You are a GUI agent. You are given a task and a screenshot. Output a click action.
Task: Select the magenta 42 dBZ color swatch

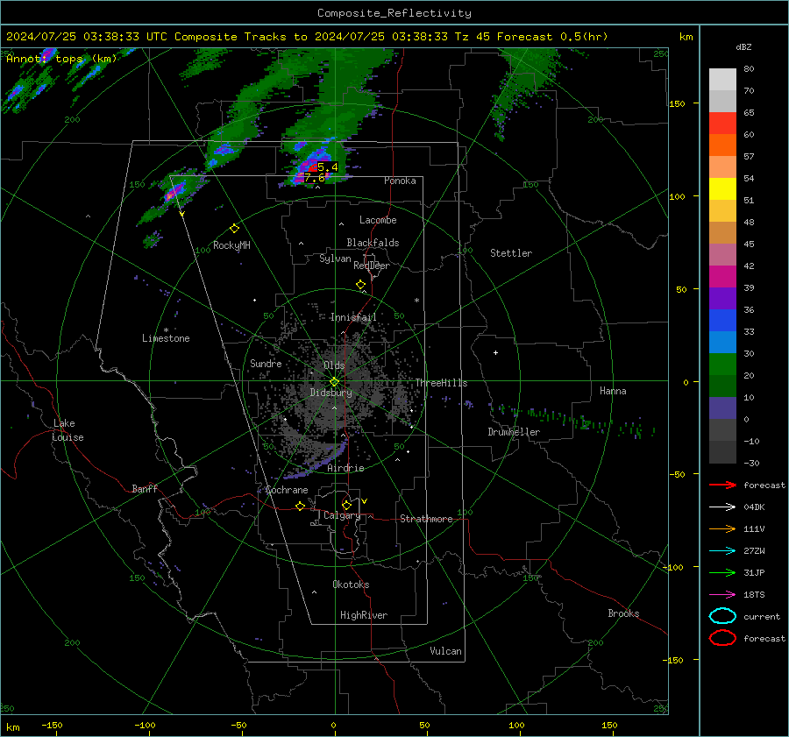(722, 276)
